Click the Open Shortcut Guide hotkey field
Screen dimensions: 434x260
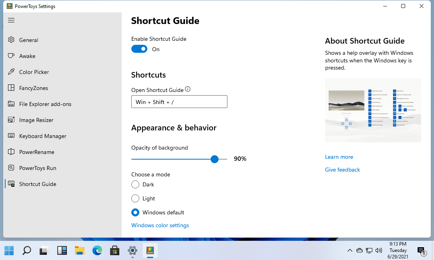coord(179,102)
